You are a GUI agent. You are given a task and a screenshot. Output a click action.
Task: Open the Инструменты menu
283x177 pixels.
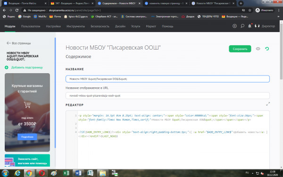pyautogui.click(x=75, y=26)
